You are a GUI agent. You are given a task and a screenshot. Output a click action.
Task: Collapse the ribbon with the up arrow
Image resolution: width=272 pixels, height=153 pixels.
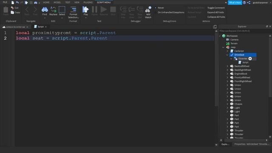click(x=226, y=3)
